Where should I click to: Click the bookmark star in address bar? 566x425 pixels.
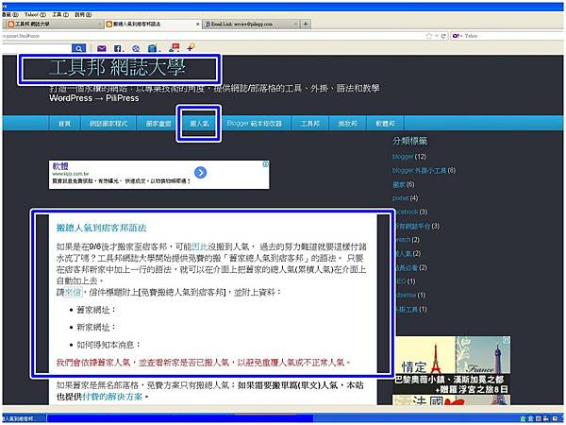tap(429, 36)
